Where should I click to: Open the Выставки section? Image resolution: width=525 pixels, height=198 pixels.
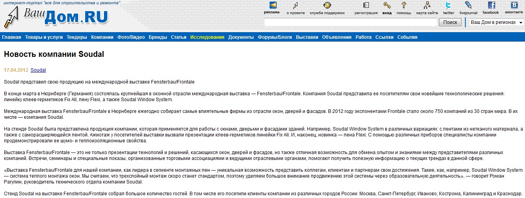[307, 37]
